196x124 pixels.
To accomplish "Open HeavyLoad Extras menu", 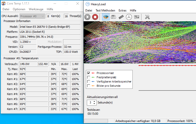I will pyautogui.click(x=122, y=10).
